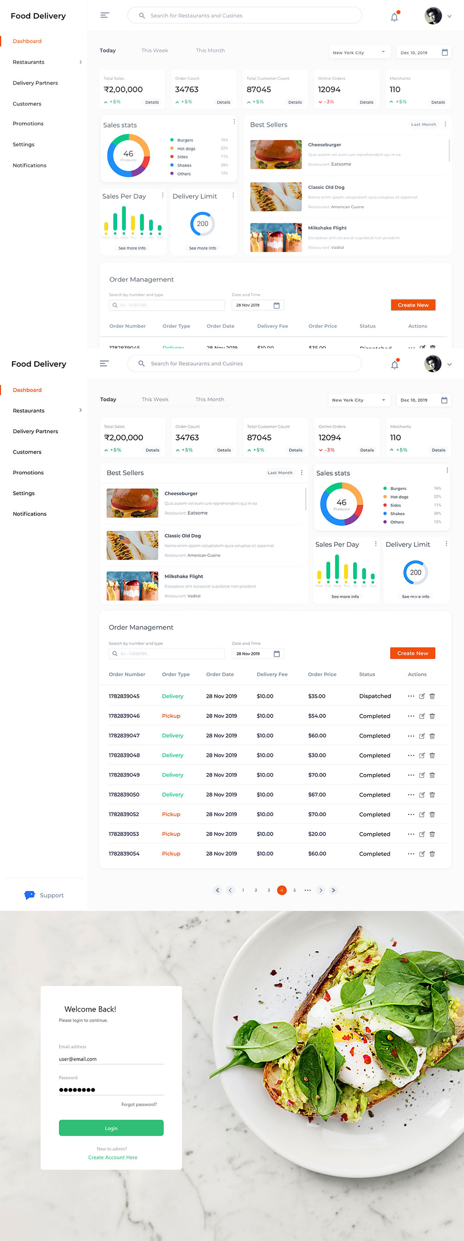Edit order 1782839047
Screen dimensions: 464x1241
pyautogui.click(x=422, y=735)
